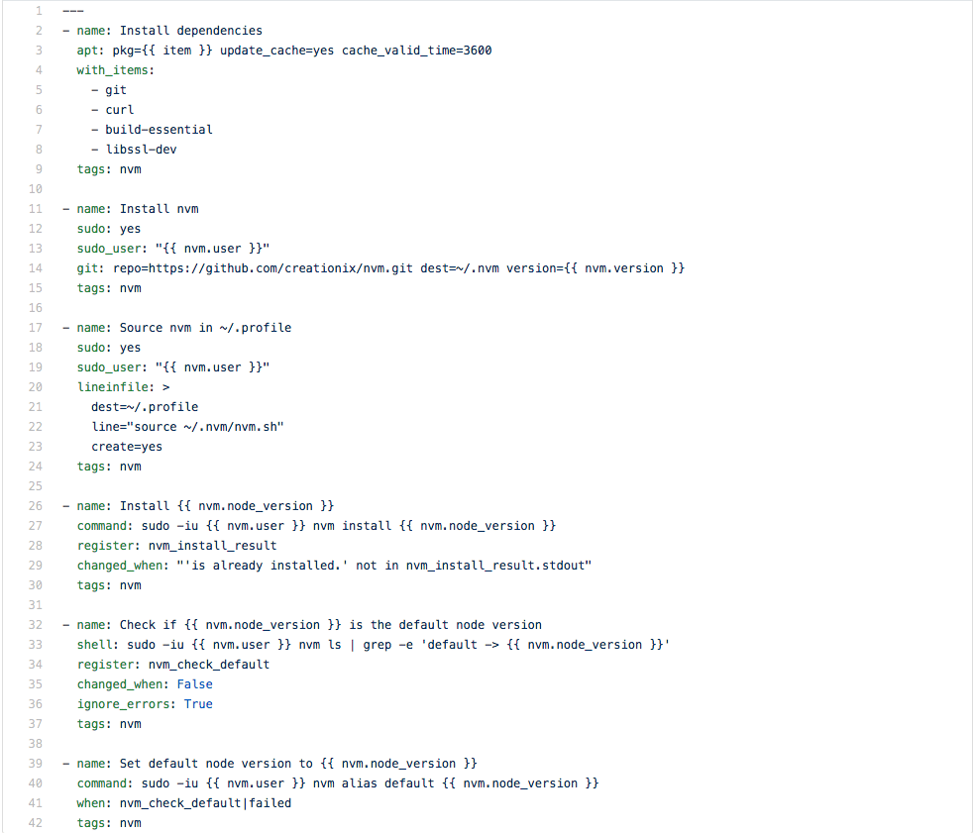
Task: Click line number 33 in the gutter
Action: [x=36, y=645]
